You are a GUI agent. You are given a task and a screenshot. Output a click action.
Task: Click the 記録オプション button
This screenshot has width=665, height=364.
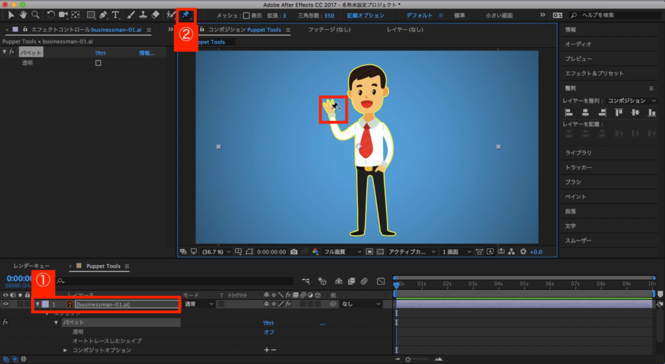pos(365,15)
